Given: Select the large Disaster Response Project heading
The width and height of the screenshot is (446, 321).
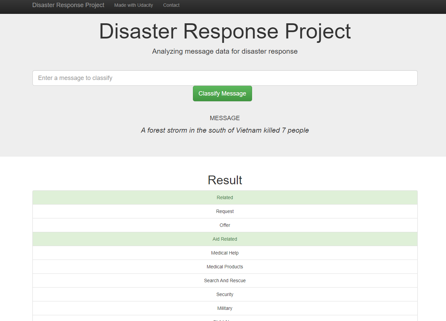Looking at the screenshot, I should click(x=225, y=31).
